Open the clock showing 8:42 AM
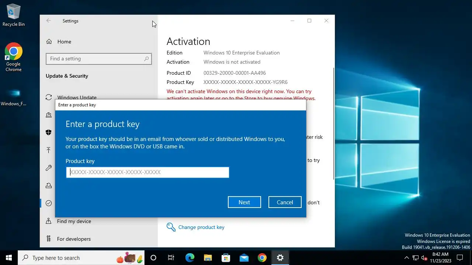472x265 pixels. point(440,258)
